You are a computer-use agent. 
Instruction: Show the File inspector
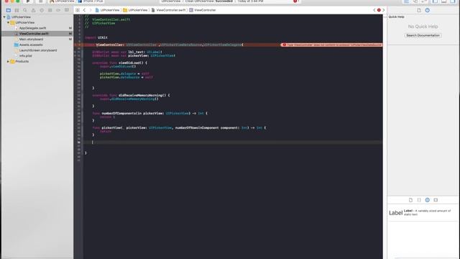pyautogui.click(x=419, y=10)
